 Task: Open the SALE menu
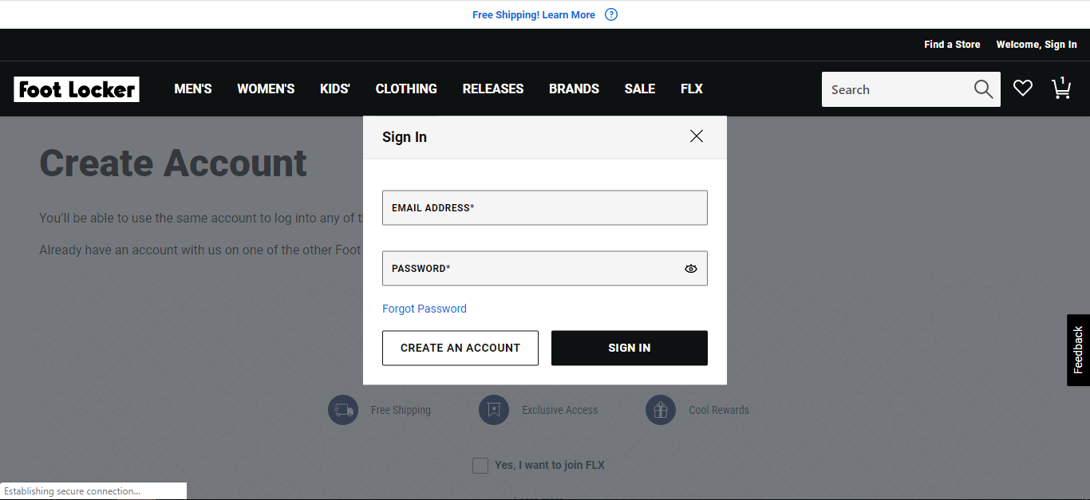point(640,89)
